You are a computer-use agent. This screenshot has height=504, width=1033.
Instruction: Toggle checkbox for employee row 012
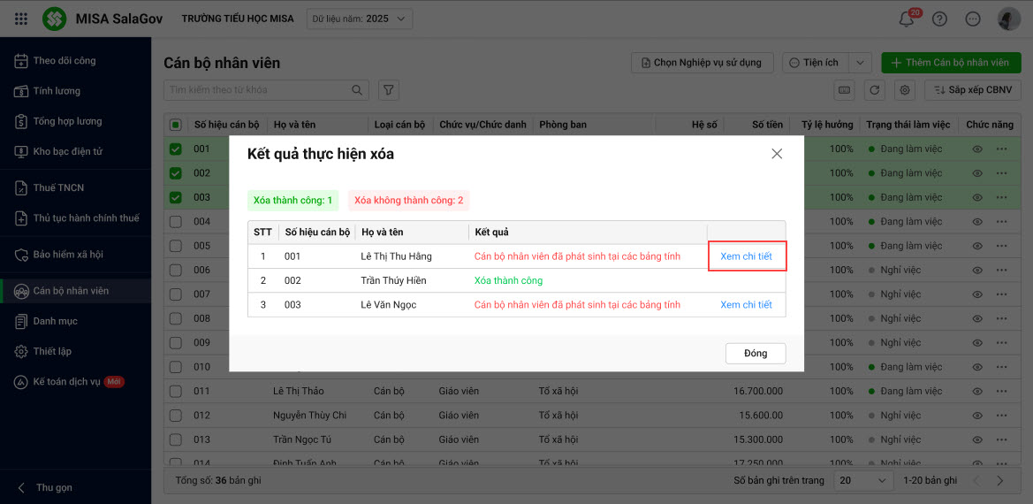coord(175,416)
